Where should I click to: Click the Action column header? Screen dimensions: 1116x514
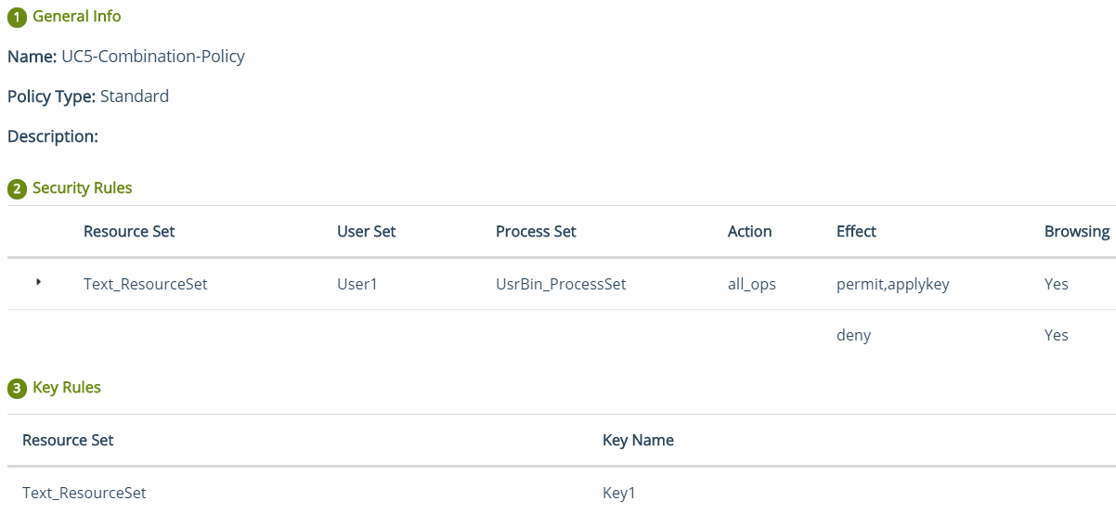click(x=749, y=231)
